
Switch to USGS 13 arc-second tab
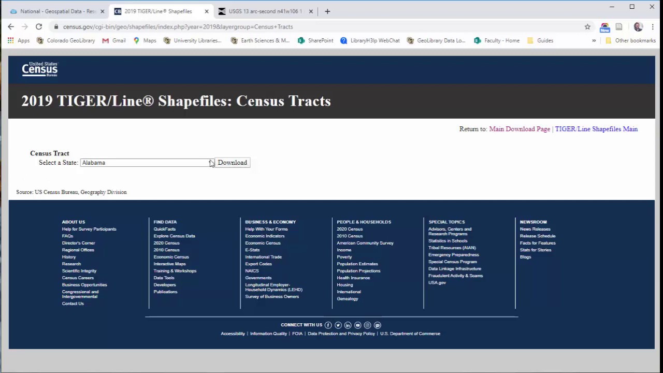(264, 11)
